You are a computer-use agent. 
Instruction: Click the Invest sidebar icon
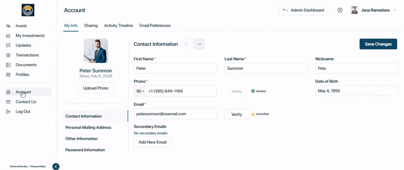coord(8,26)
